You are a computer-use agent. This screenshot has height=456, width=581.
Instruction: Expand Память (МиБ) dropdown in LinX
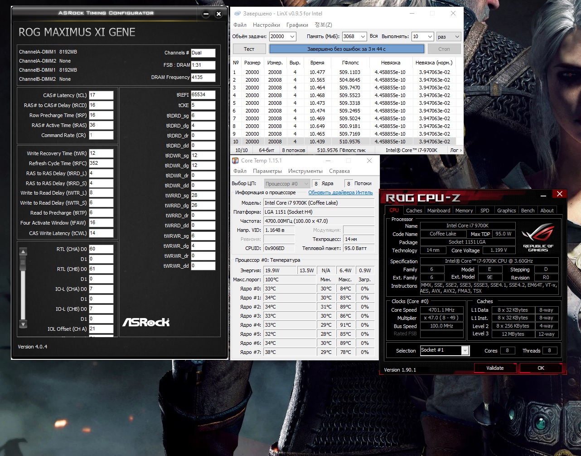363,36
